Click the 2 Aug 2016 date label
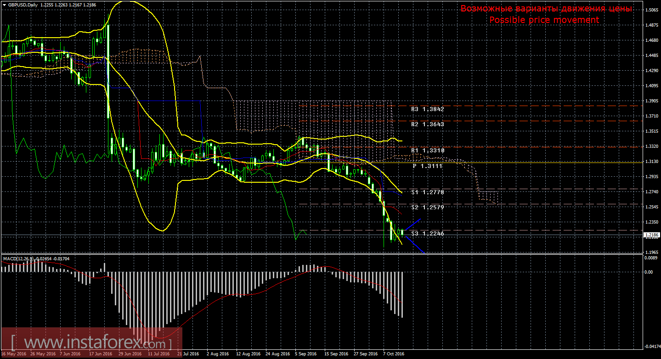661x359 pixels. [218, 354]
